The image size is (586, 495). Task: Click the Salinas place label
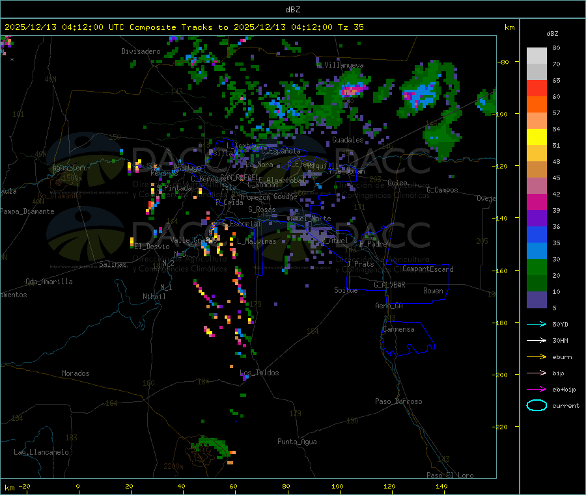click(113, 264)
